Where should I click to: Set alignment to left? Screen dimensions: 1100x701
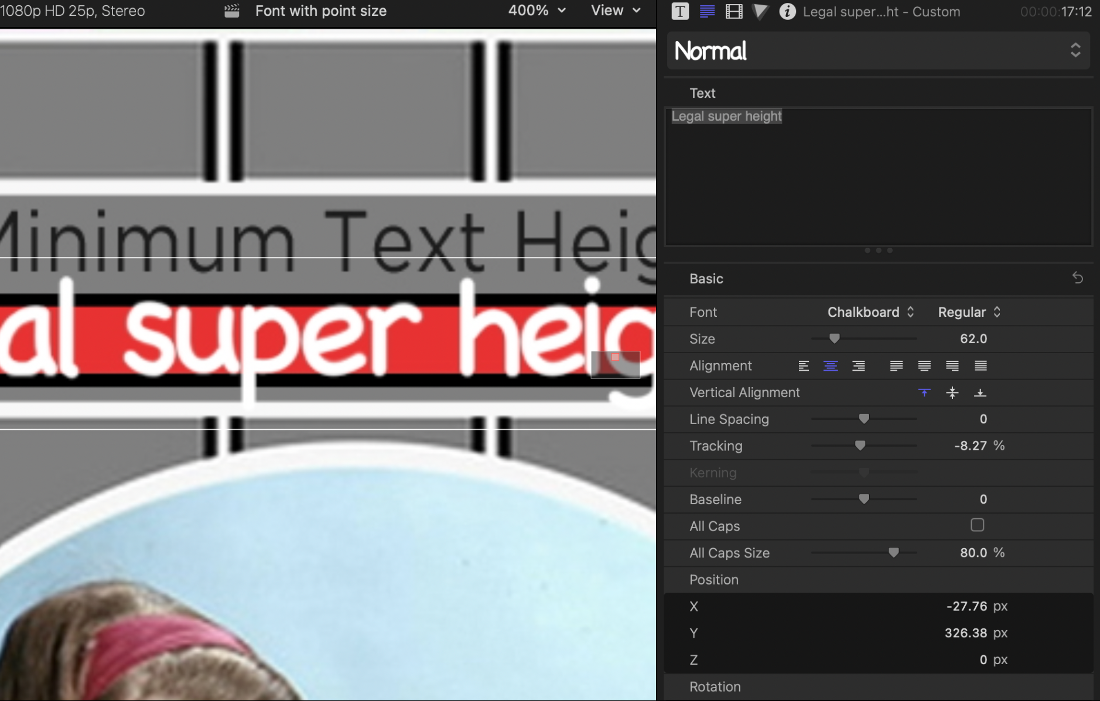(804, 366)
